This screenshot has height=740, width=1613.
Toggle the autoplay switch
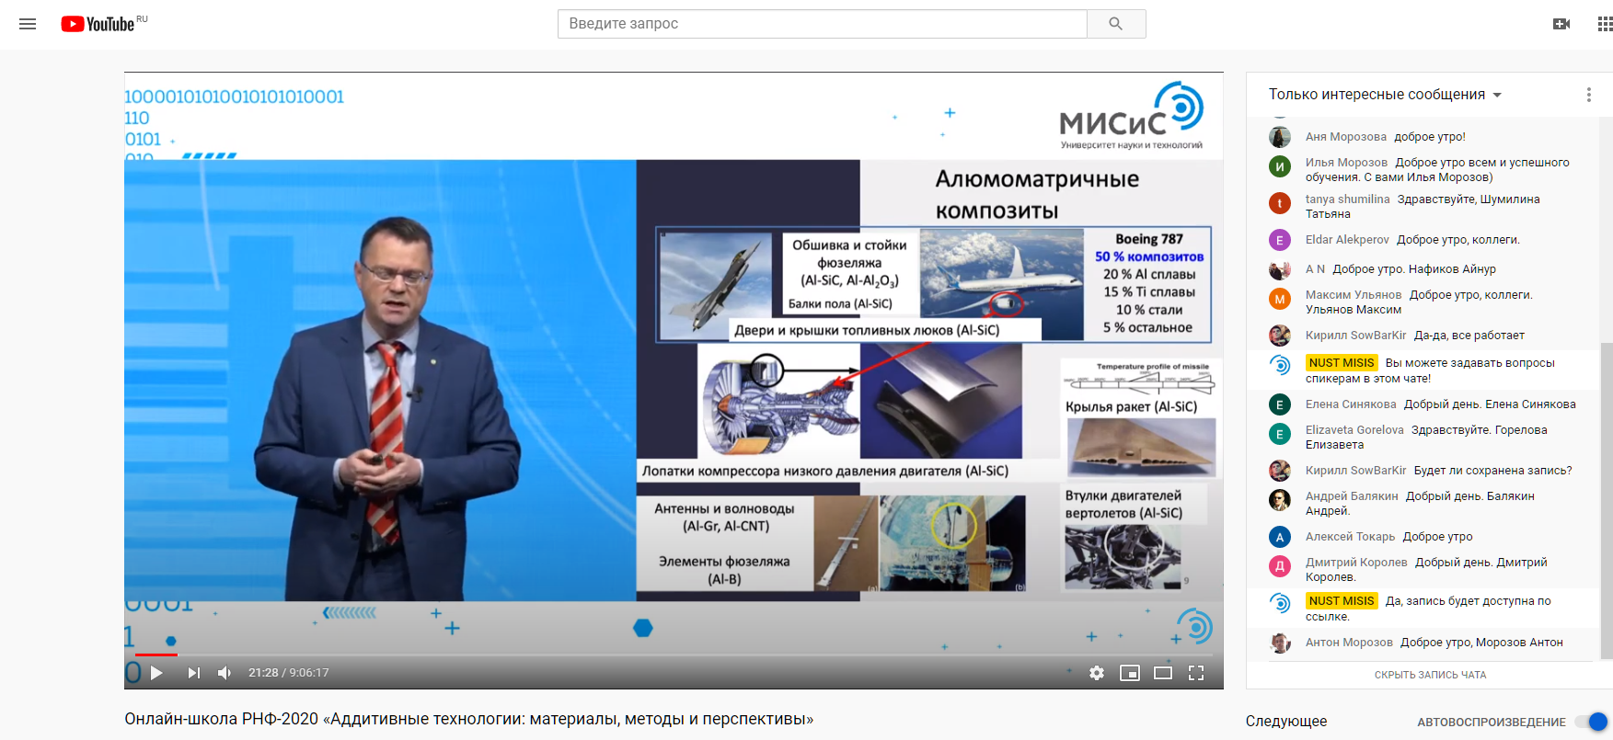tap(1591, 722)
